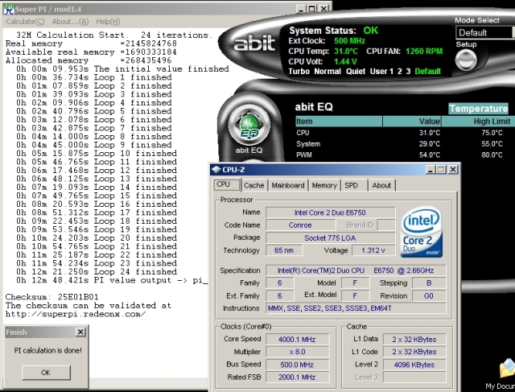Select User 1 profile
Image resolution: width=515 pixels, height=392 pixels.
pos(381,72)
